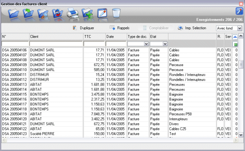Click the Imp. Selection button
245x151 pixels.
(x=192, y=28)
